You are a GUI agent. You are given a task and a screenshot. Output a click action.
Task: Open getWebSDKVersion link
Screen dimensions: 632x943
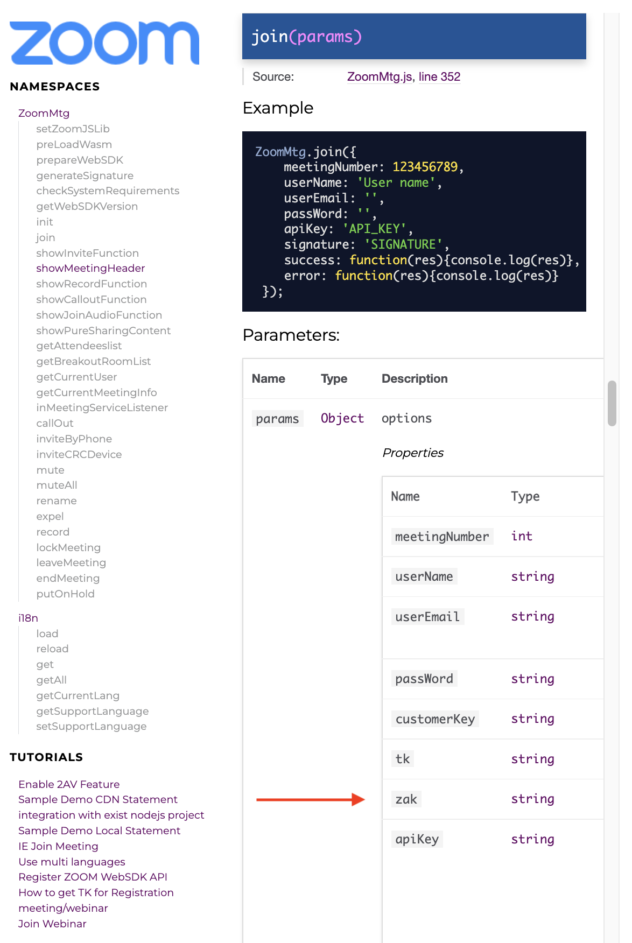87,206
